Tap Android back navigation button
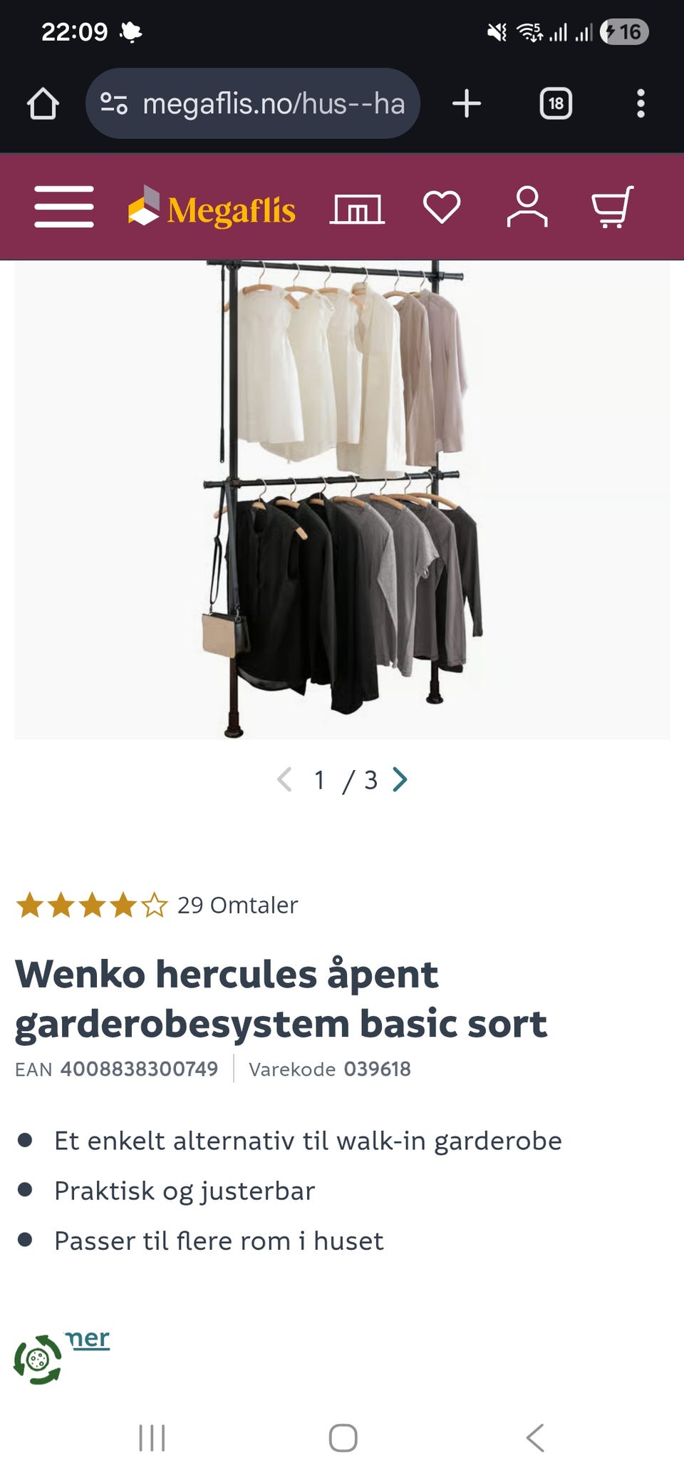The image size is (684, 1483). 535,1437
